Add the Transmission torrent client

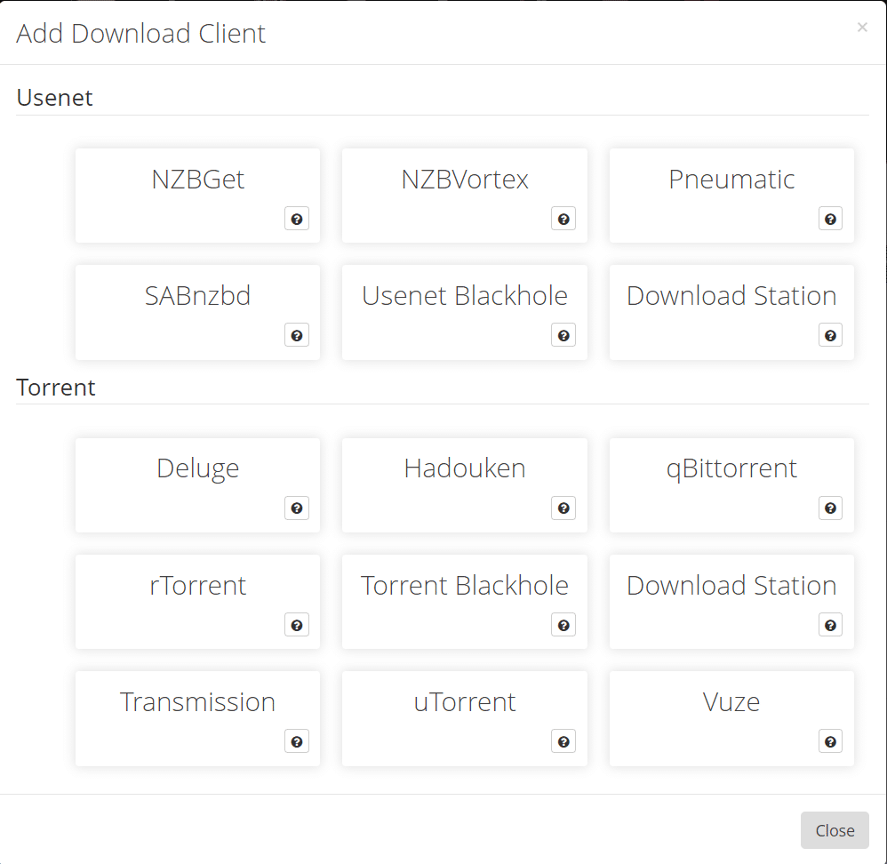click(x=197, y=718)
